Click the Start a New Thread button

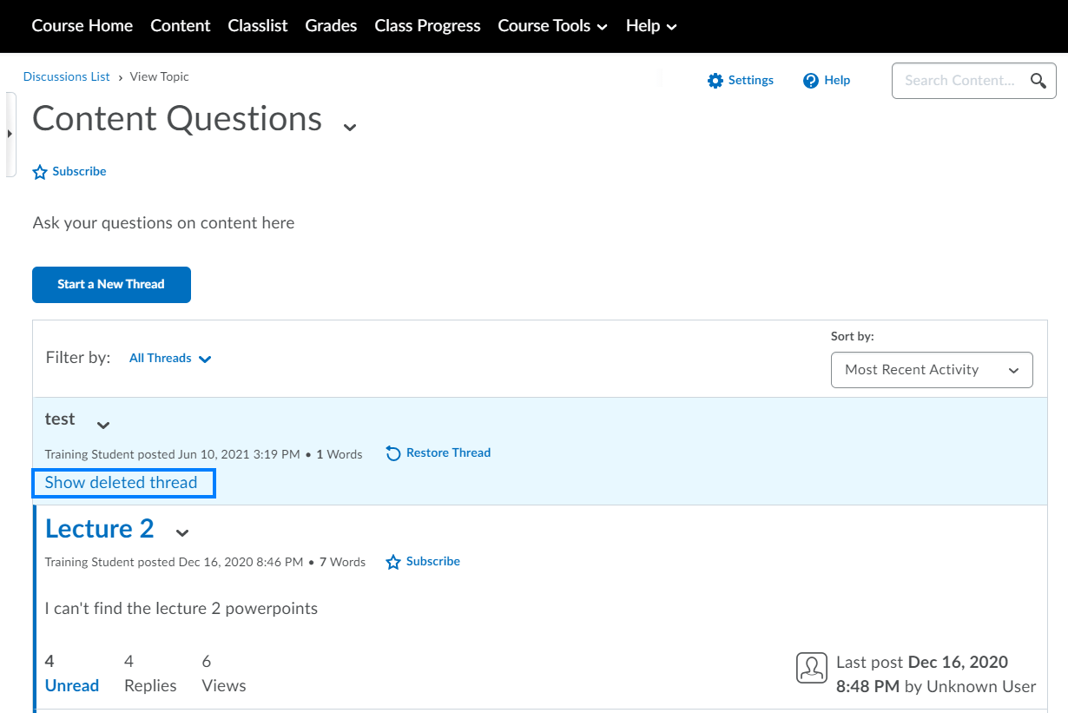pyautogui.click(x=111, y=284)
